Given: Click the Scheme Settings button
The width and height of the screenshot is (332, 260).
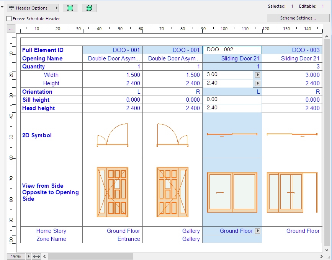Looking at the screenshot, I should [x=298, y=18].
